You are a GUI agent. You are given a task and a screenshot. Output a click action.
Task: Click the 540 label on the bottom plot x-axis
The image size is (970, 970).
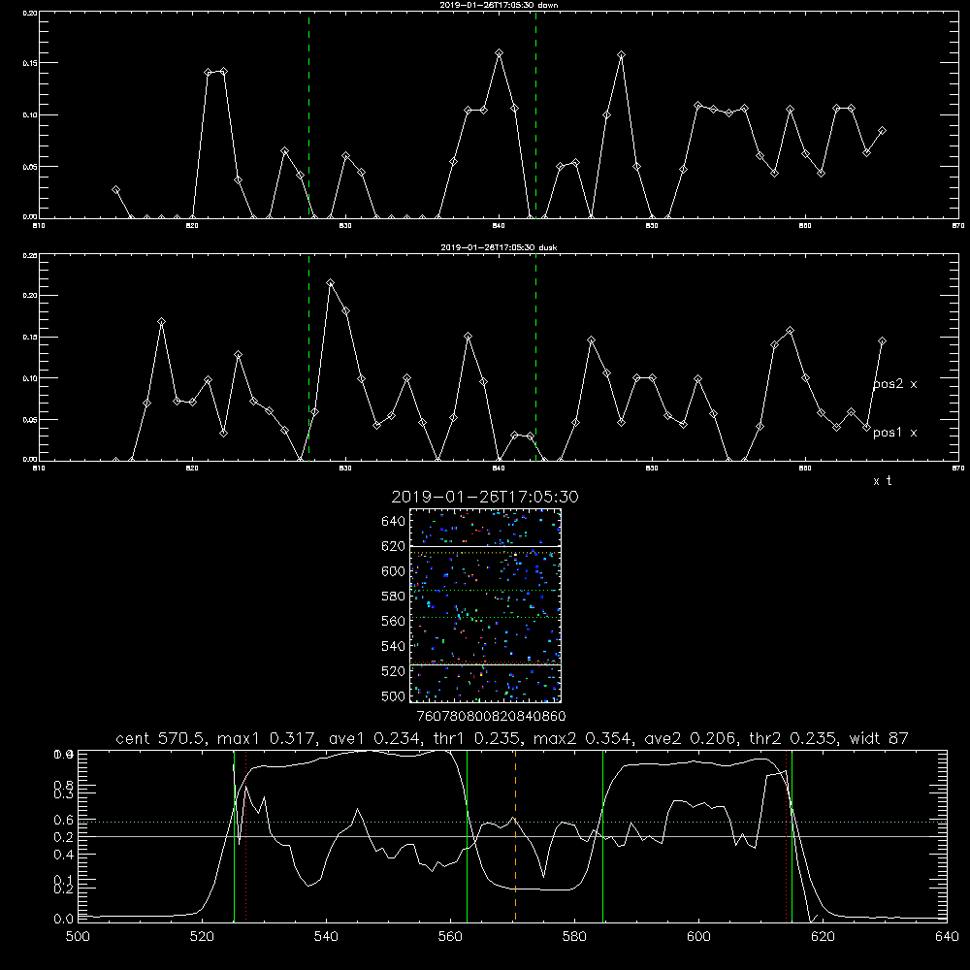pyautogui.click(x=326, y=937)
